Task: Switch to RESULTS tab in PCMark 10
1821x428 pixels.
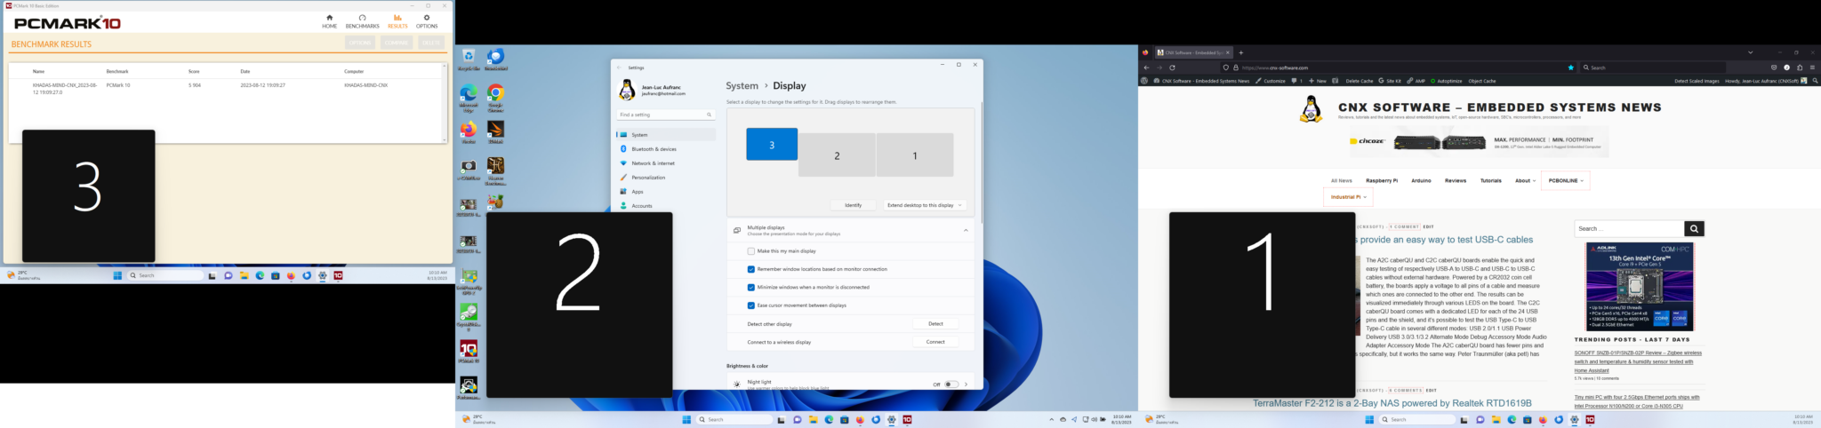Action: point(397,21)
